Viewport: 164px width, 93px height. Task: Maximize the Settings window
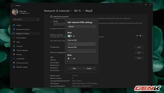click(146, 5)
